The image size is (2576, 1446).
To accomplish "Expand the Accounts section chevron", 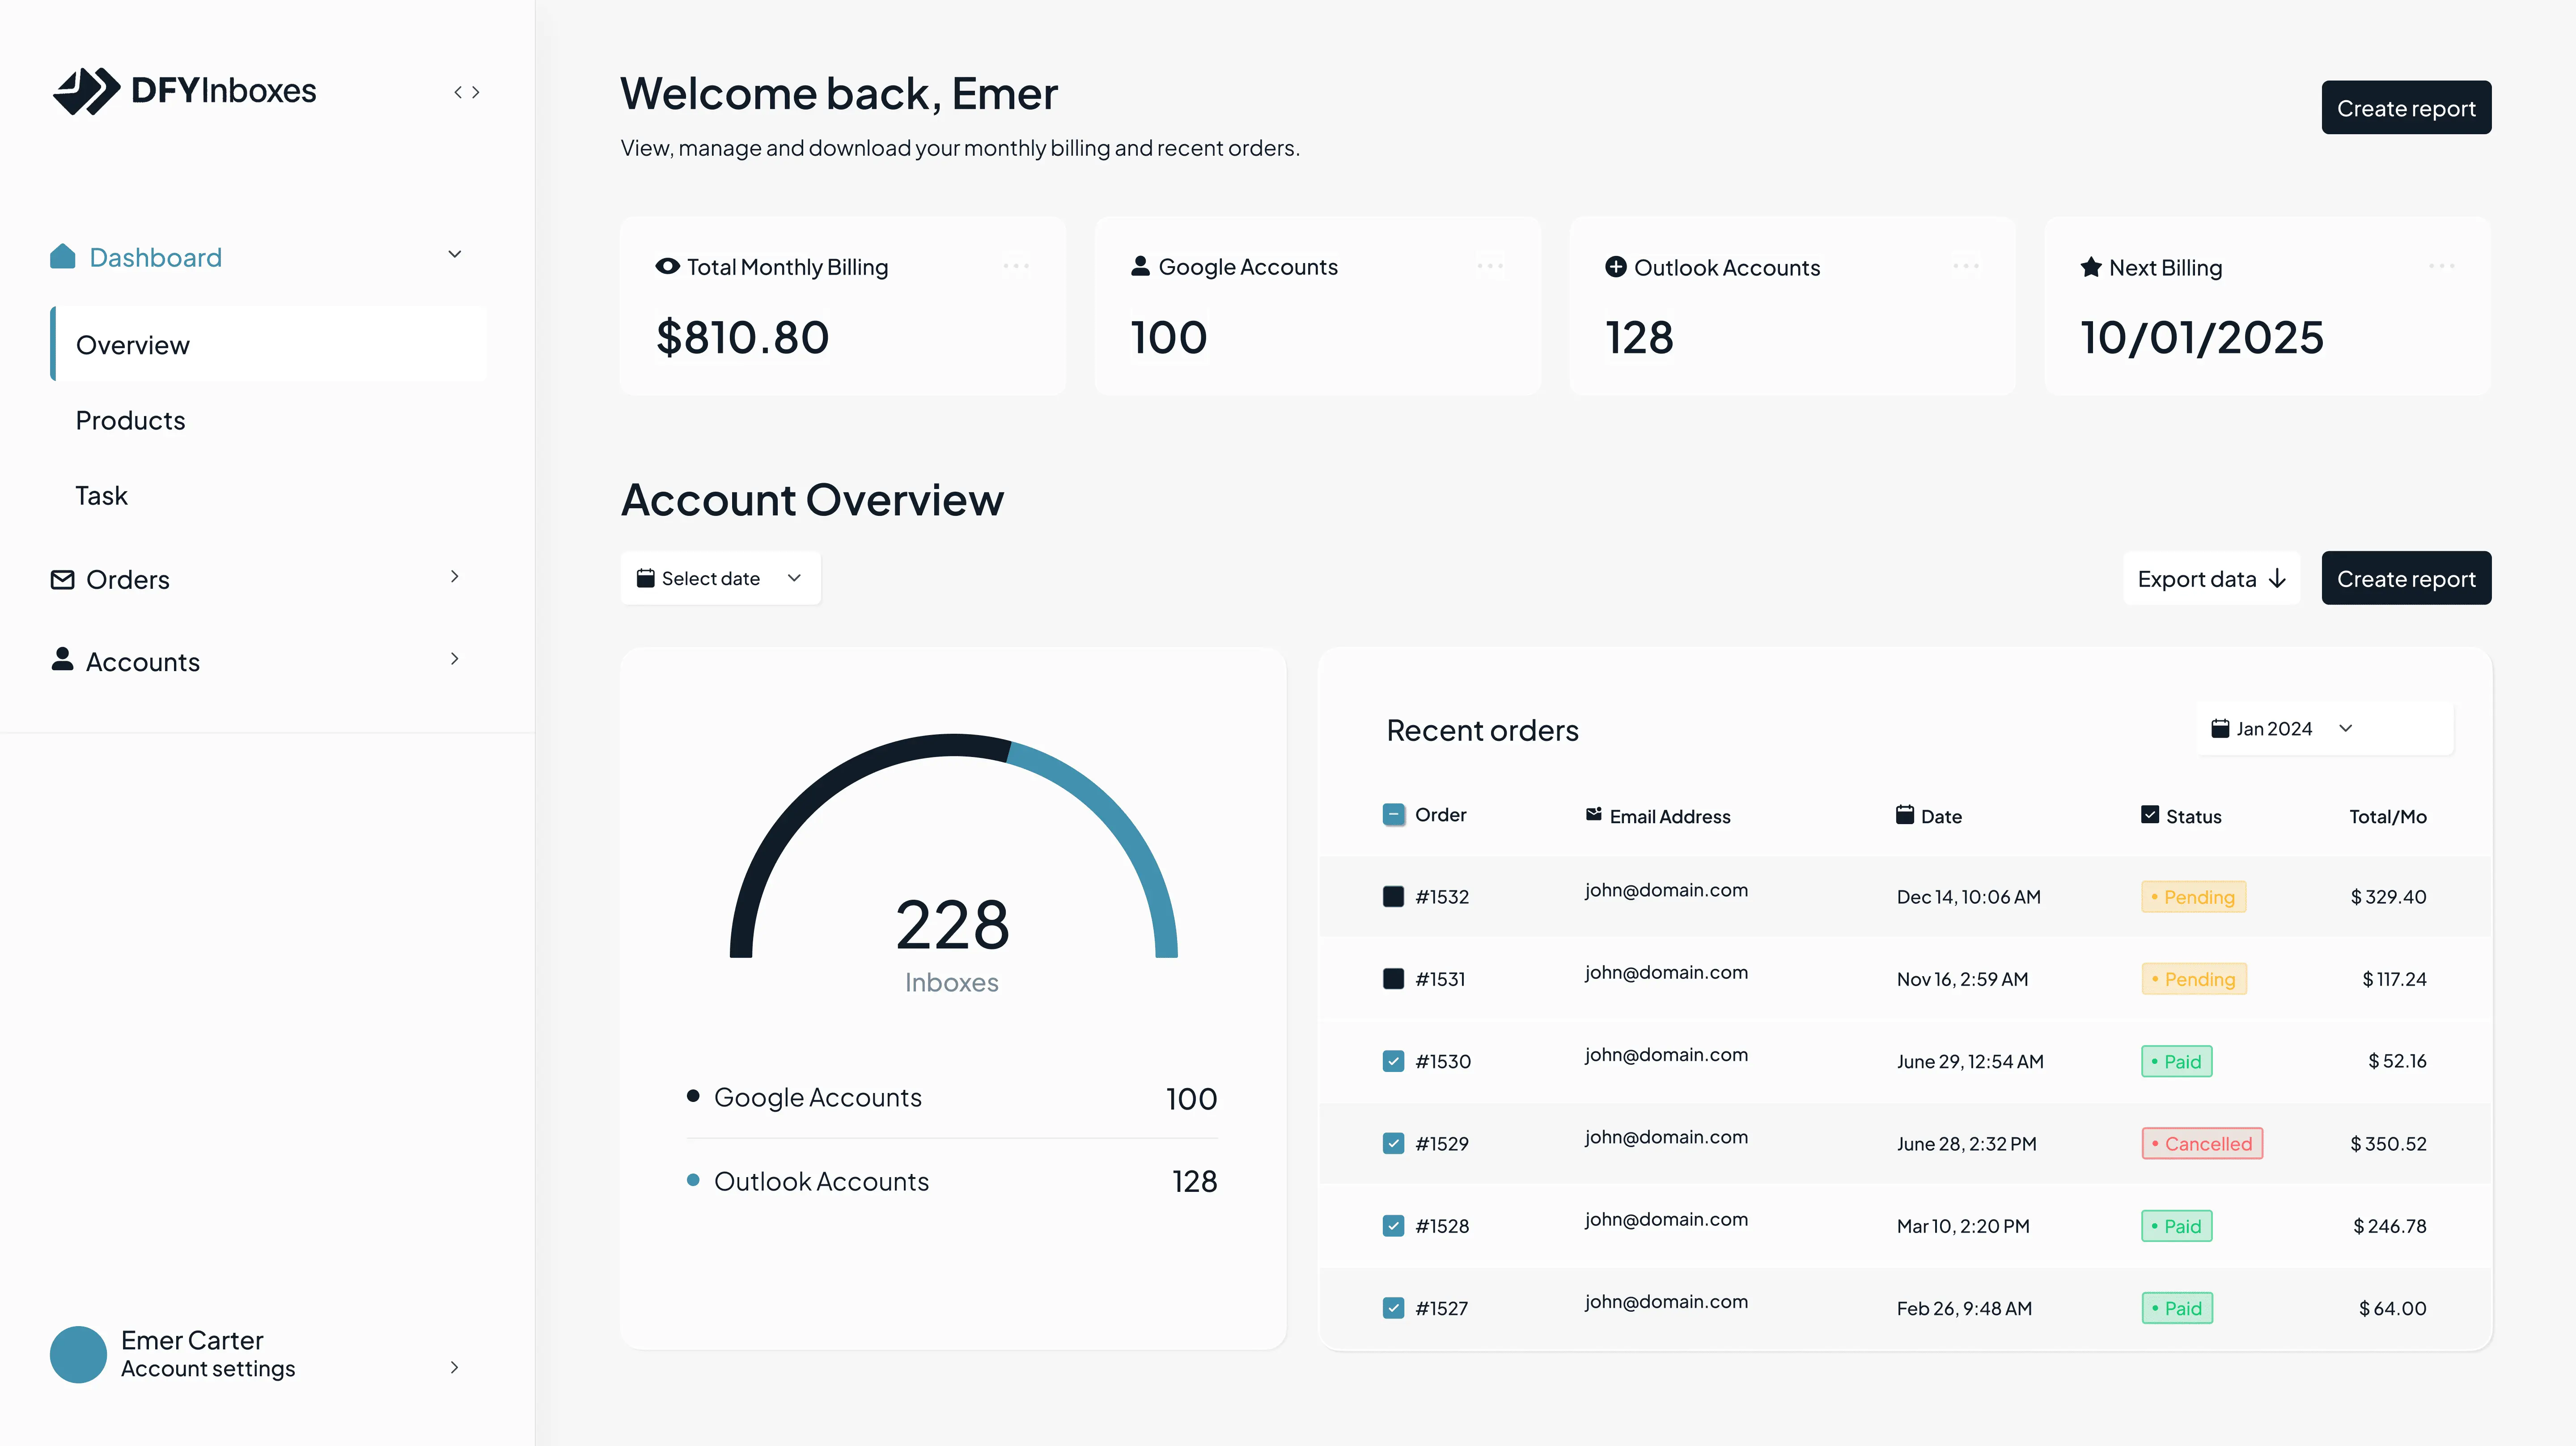I will coord(455,659).
